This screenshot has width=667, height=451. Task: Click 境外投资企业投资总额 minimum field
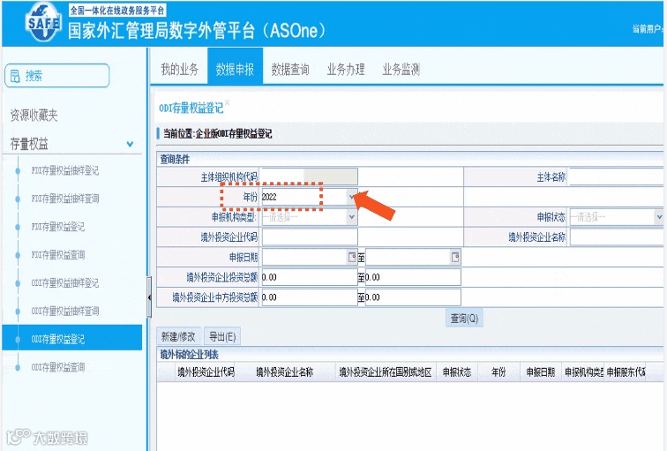(310, 277)
